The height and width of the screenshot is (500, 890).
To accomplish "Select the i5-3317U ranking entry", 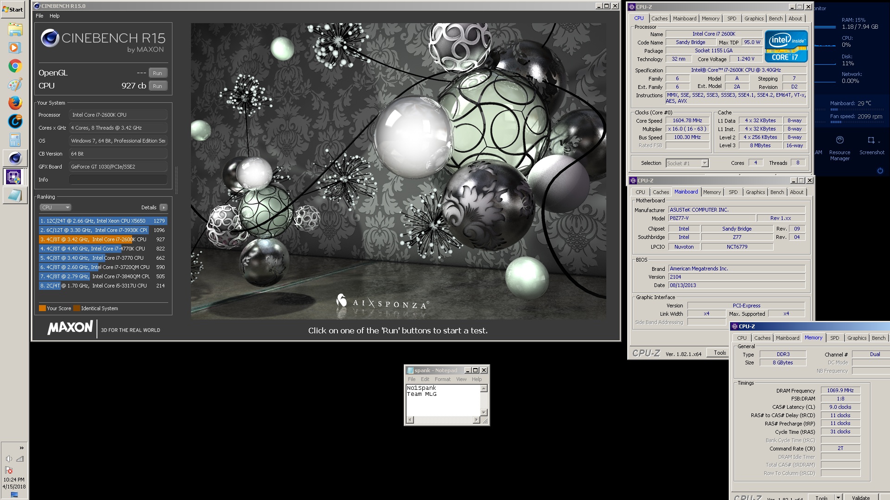I will pyautogui.click(x=103, y=286).
